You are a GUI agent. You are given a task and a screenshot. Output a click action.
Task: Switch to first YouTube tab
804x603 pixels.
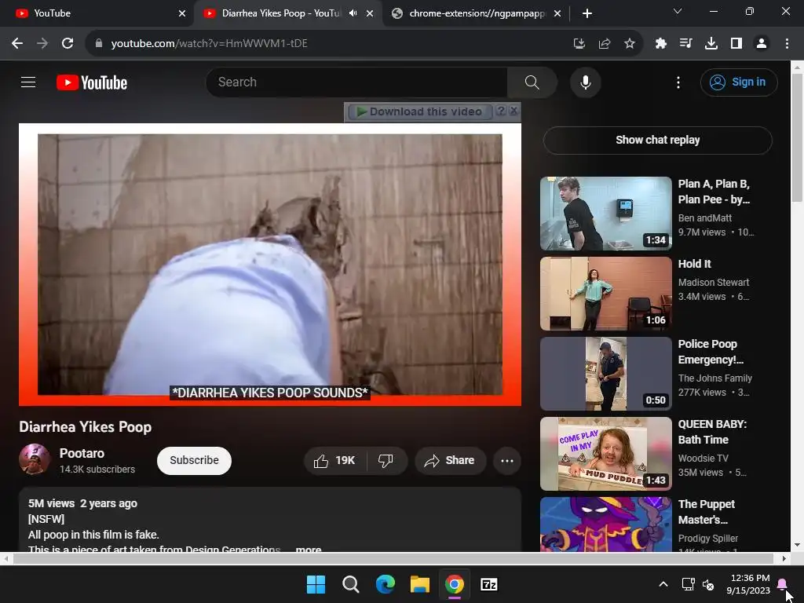97,13
